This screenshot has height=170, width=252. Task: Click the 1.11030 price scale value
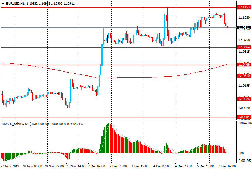click(x=244, y=17)
